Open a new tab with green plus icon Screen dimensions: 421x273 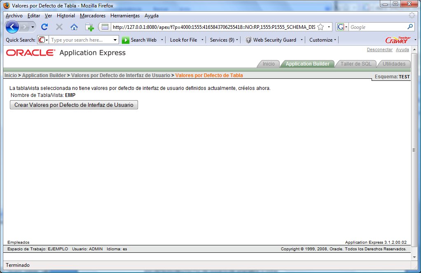tap(89, 27)
